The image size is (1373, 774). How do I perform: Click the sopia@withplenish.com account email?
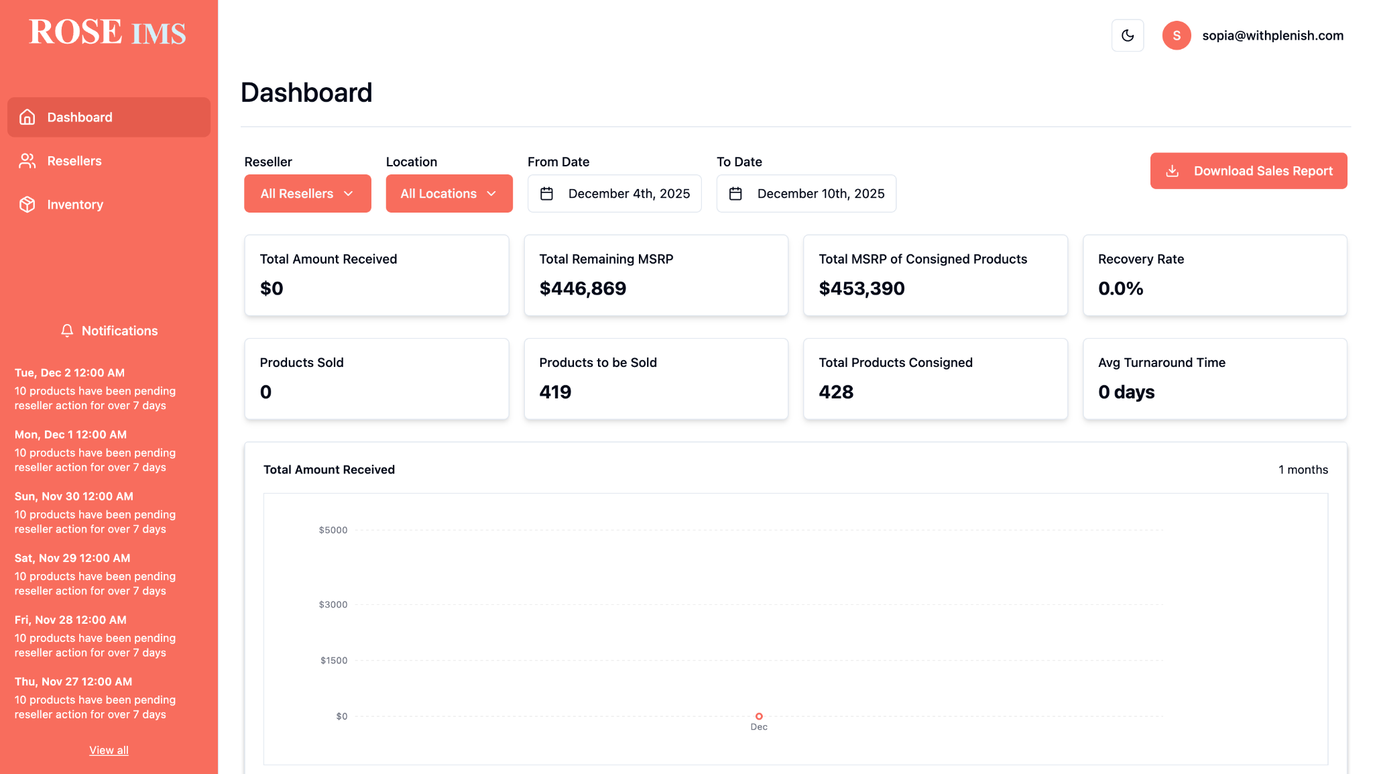(1272, 36)
